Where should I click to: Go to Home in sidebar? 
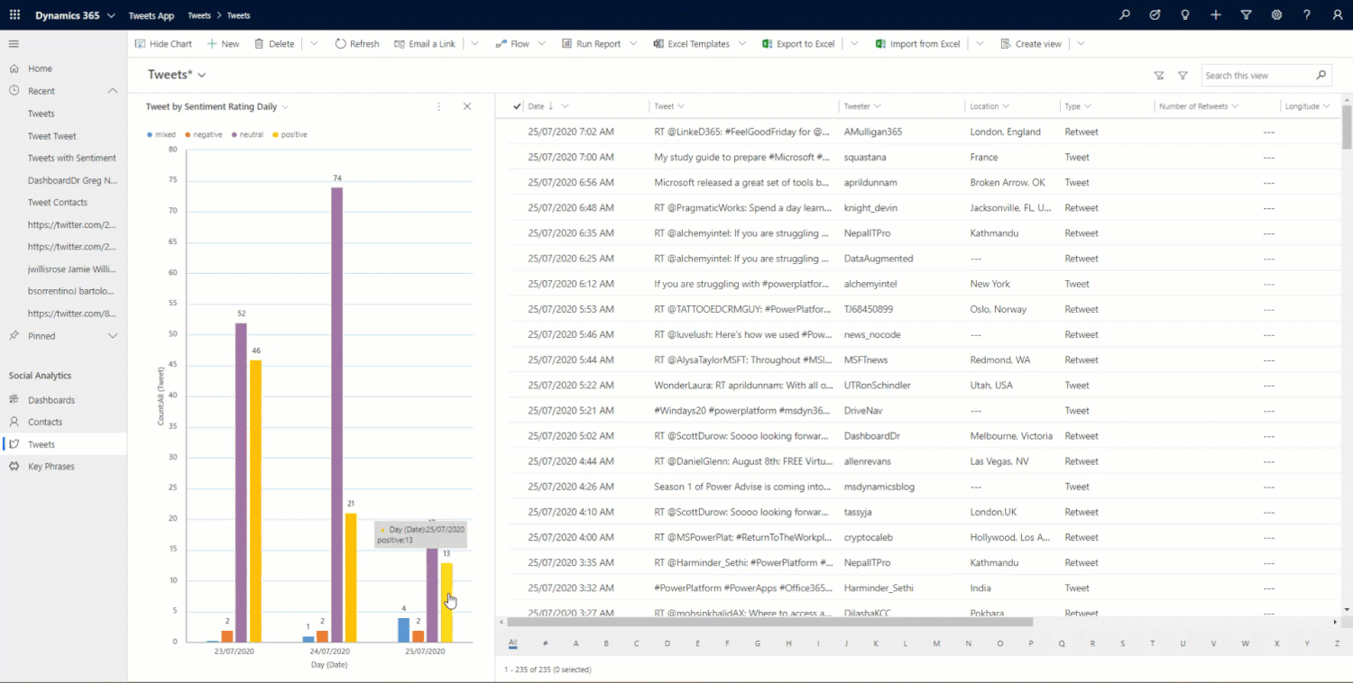(x=40, y=68)
